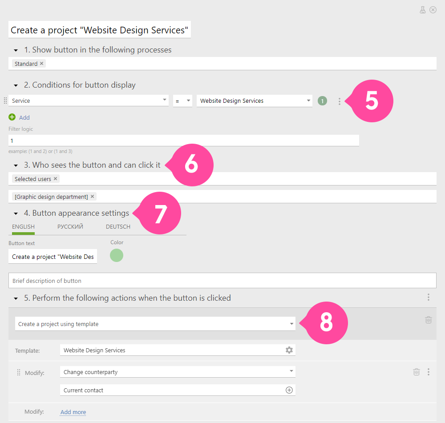This screenshot has width=445, height=423.
Task: Click the field containing Selected users tag
Action: click(x=222, y=179)
